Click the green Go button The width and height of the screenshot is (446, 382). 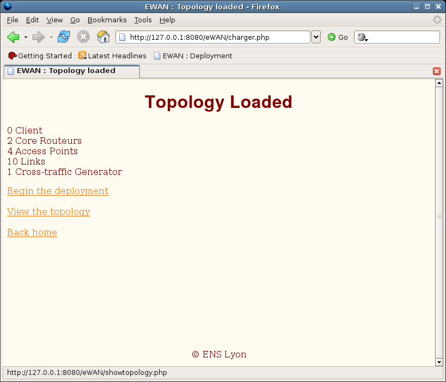coord(338,37)
